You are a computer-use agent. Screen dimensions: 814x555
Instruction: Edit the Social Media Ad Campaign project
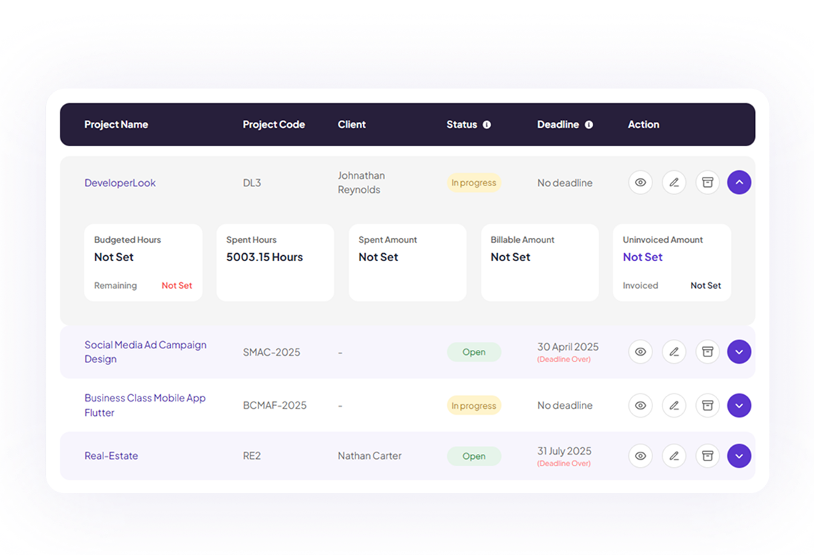pos(673,352)
